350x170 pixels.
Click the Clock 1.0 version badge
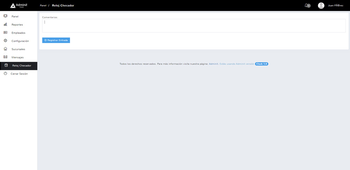click(x=261, y=64)
